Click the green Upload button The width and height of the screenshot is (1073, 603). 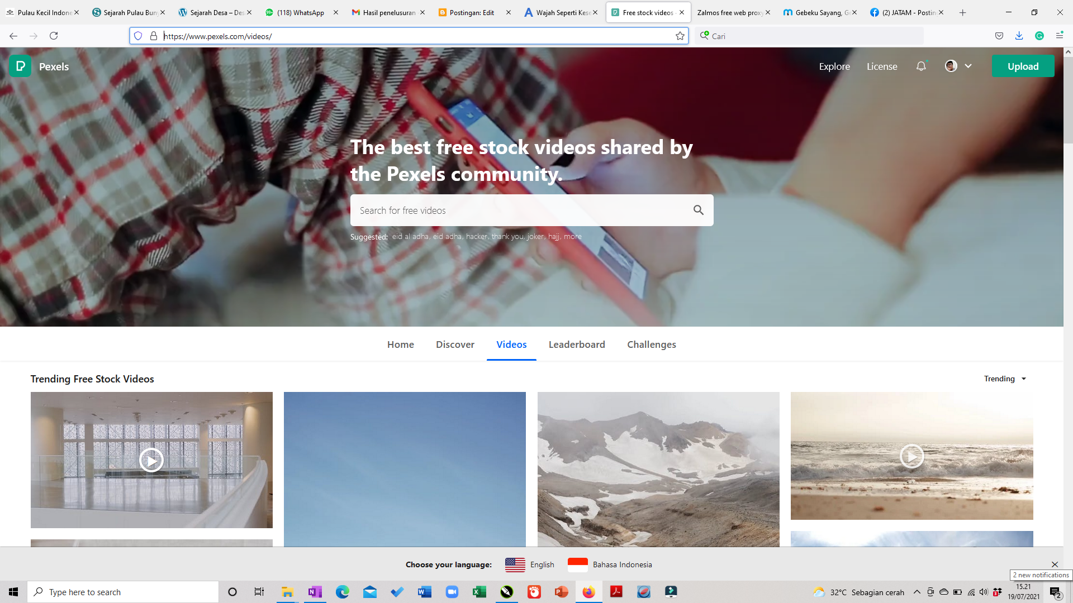click(1023, 66)
